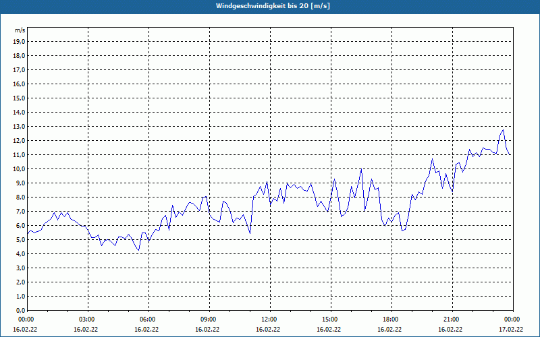Select the 5,0 y-axis value
The image size is (540, 337).
(x=20, y=240)
